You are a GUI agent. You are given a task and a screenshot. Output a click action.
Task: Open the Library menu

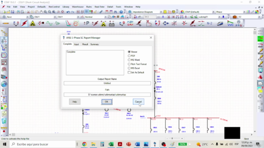click(66, 7)
